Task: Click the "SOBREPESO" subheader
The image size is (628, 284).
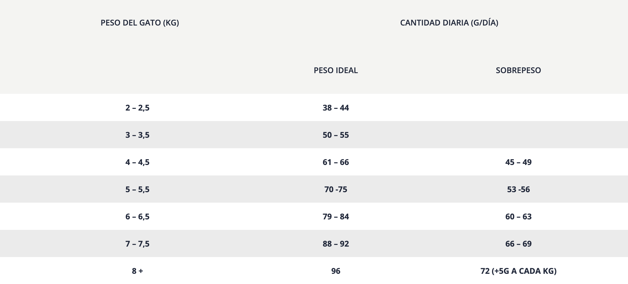Action: tap(518, 70)
